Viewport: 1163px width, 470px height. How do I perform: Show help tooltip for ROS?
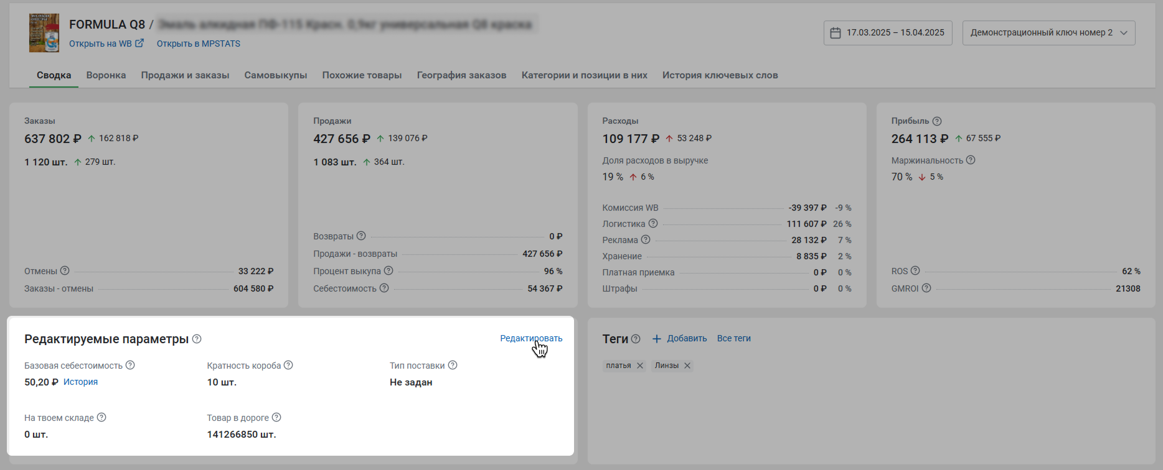[x=915, y=271]
